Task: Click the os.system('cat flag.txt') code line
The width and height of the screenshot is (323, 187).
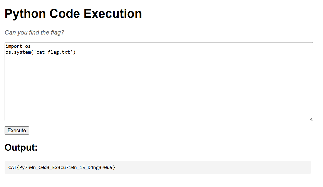Action: coord(41,52)
